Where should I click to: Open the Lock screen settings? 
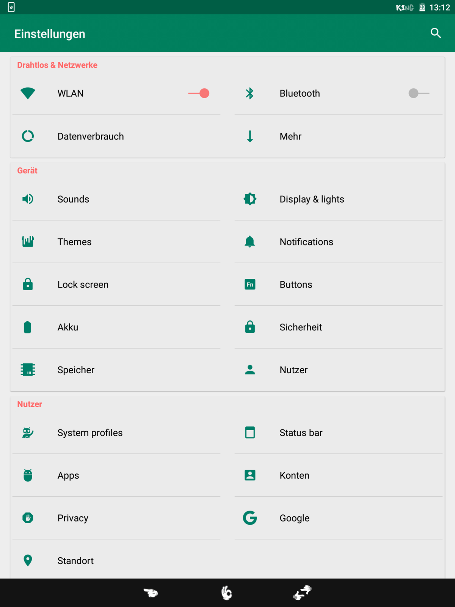coord(83,285)
